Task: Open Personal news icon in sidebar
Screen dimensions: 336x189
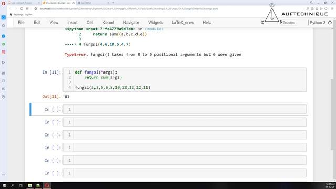Action: 4,89
